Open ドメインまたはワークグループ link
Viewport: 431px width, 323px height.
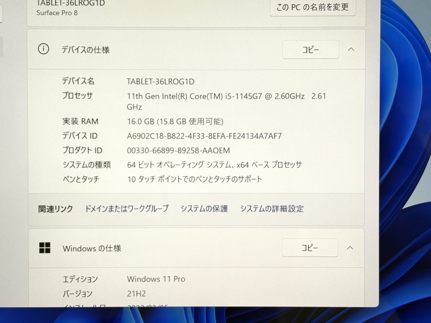coord(127,209)
